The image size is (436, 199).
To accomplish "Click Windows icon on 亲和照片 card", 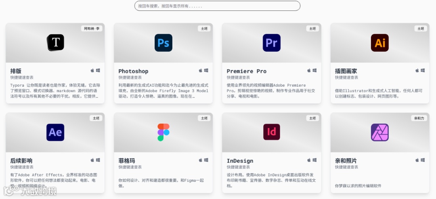I will tap(423, 160).
